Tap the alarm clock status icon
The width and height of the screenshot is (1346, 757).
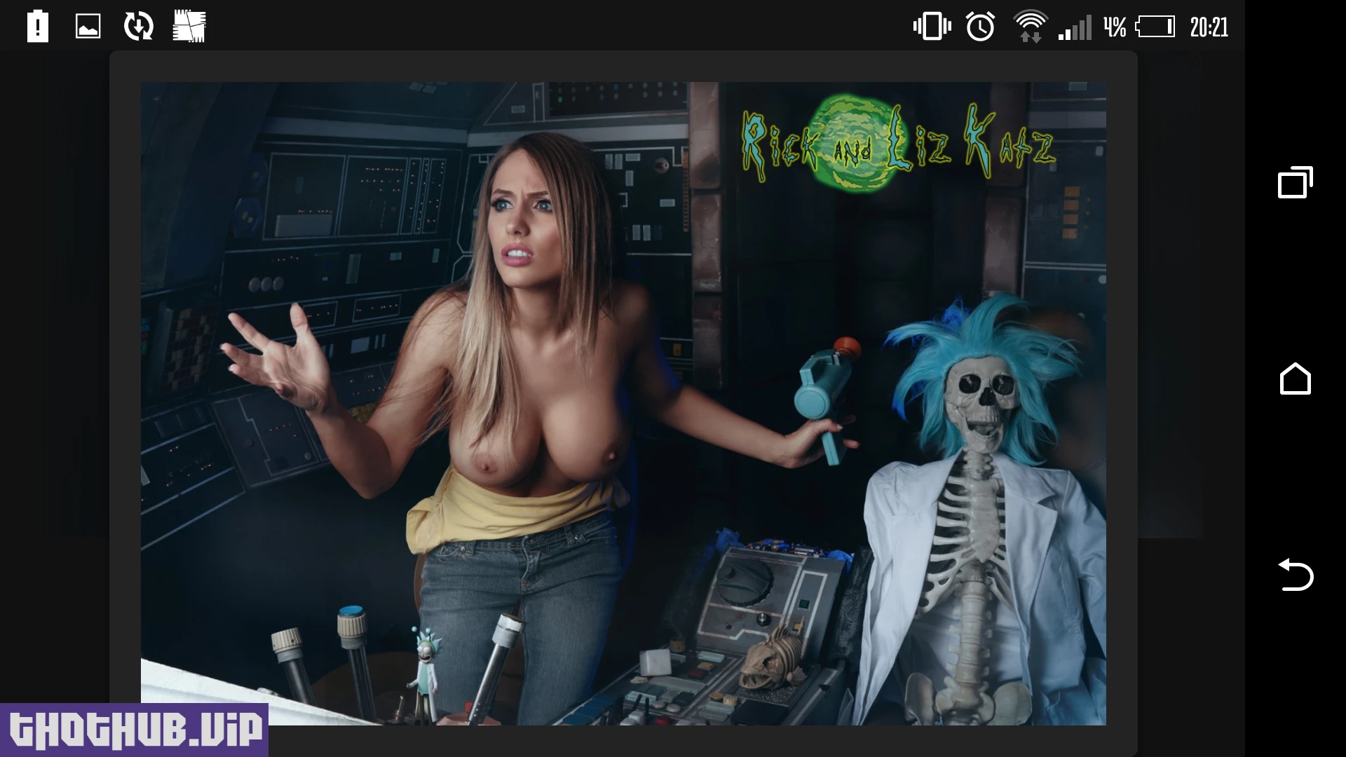(980, 27)
